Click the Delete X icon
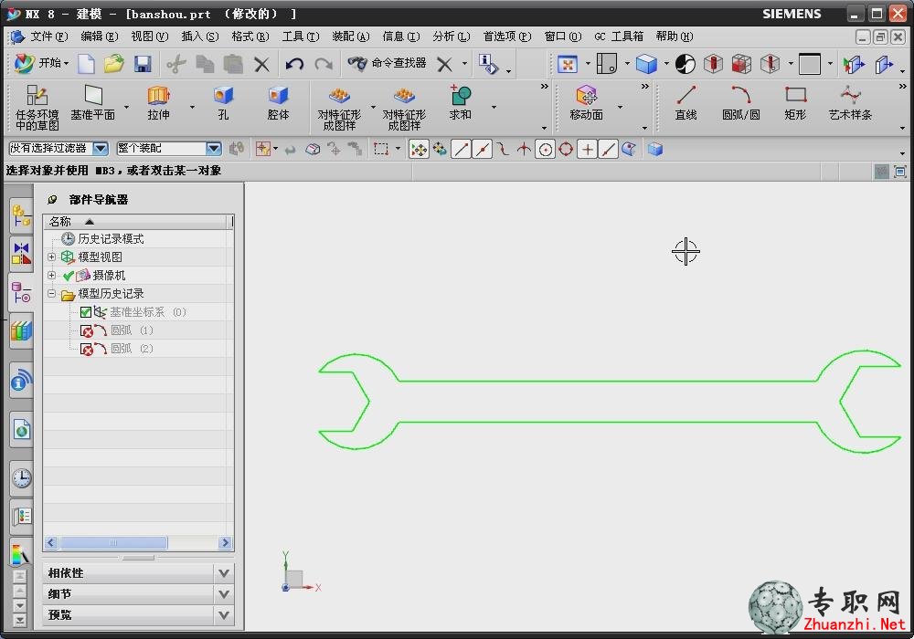Viewport: 914px width, 639px height. (261, 65)
